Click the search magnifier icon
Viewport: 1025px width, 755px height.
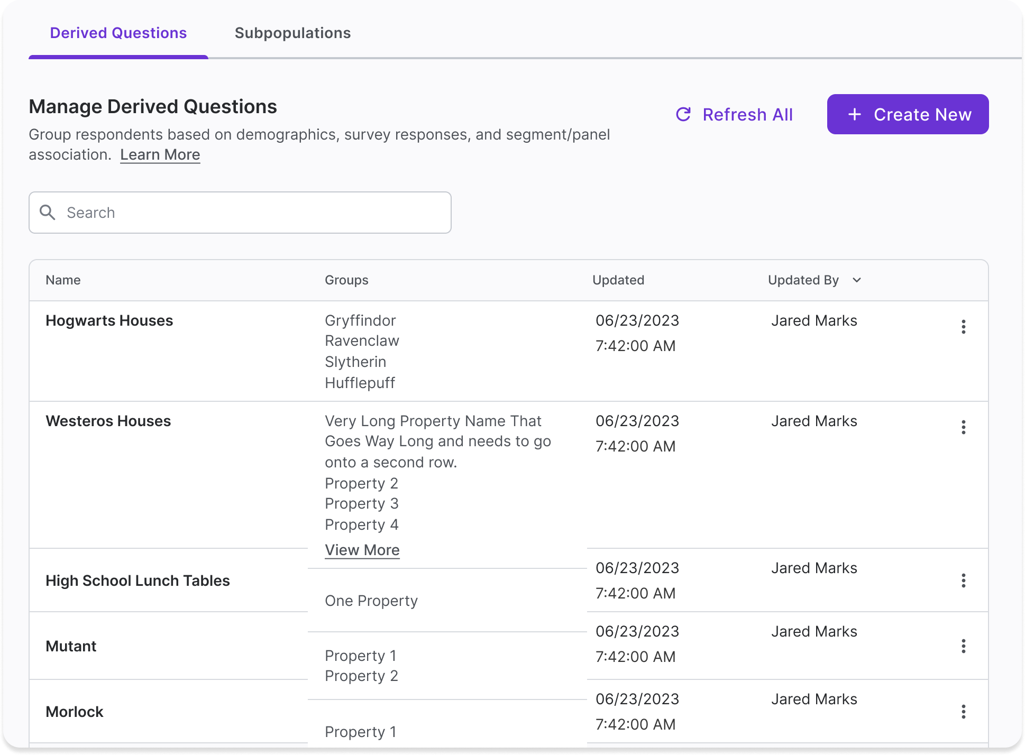click(x=48, y=213)
